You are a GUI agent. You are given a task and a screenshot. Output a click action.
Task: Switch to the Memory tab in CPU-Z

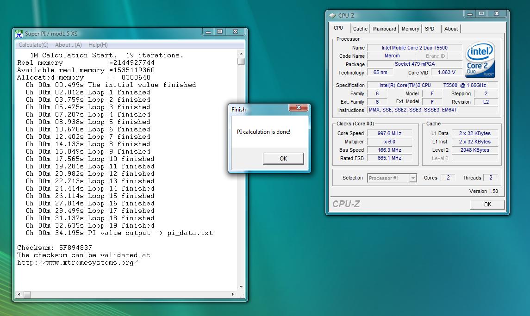(x=410, y=29)
